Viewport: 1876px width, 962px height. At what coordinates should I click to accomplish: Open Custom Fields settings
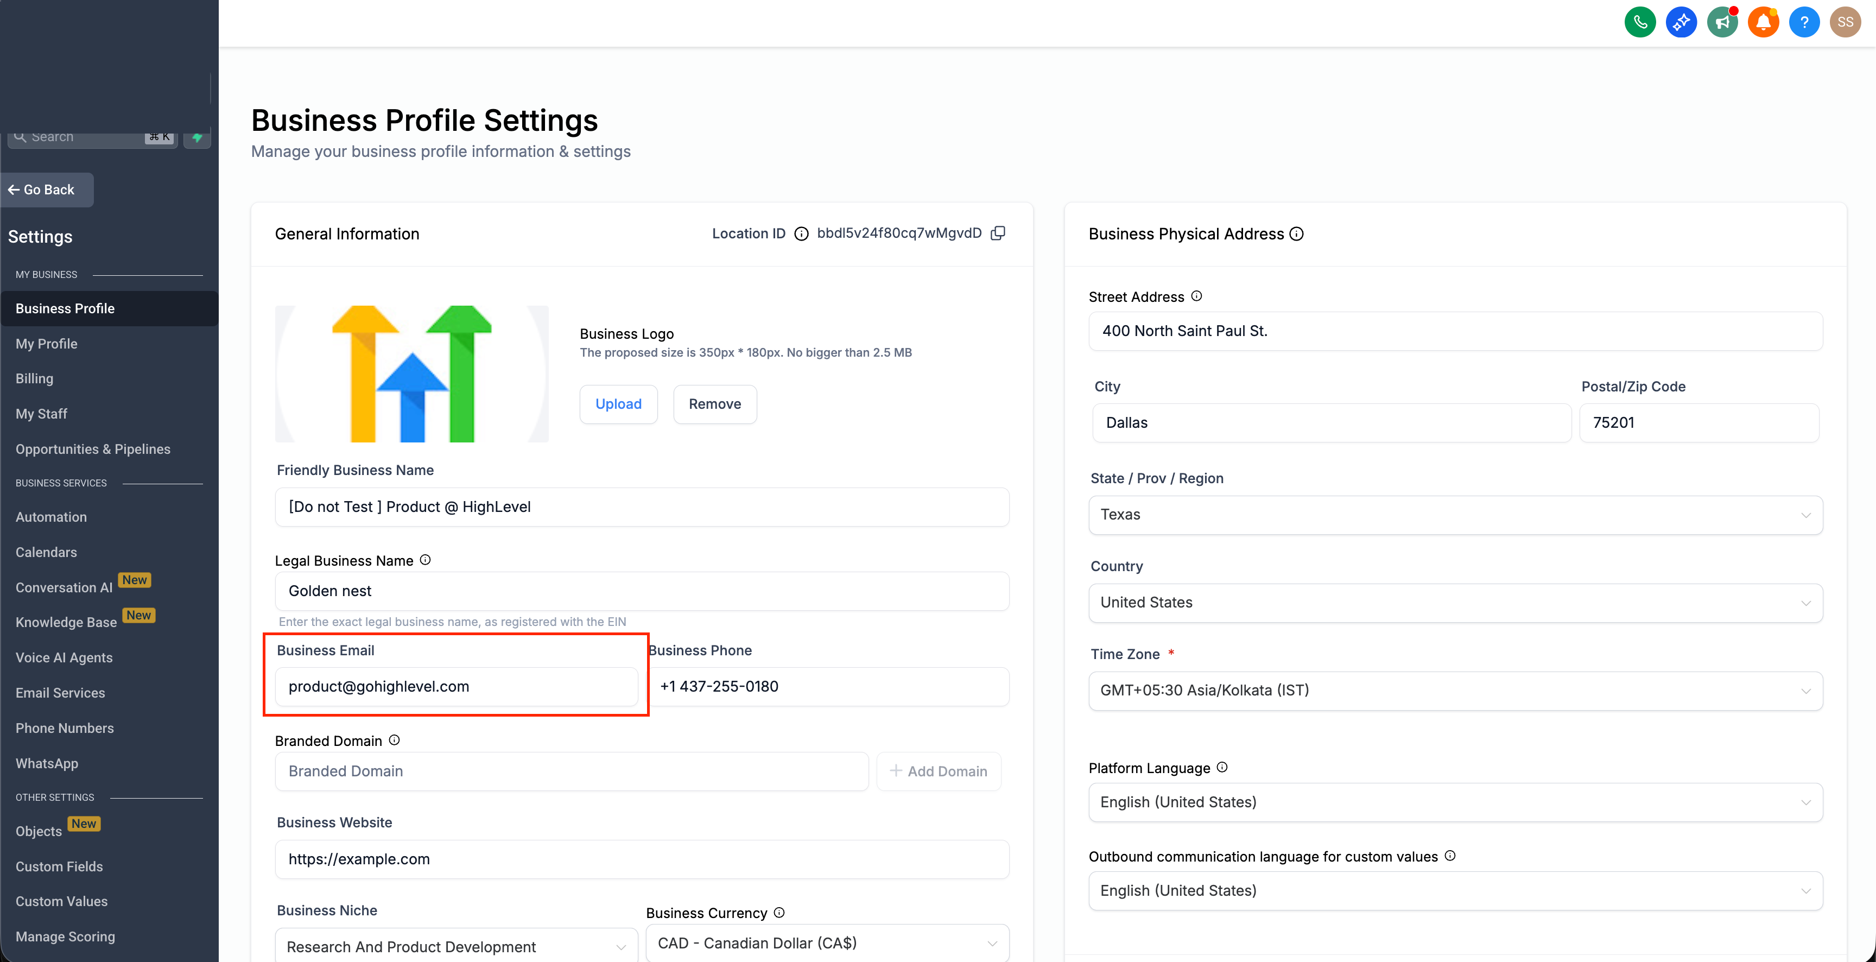tap(59, 866)
